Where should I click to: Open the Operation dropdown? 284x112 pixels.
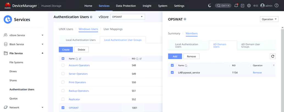[x=269, y=19]
